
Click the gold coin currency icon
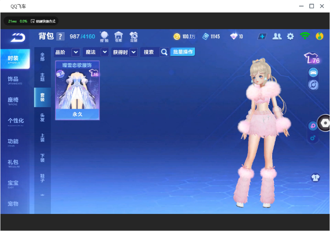click(x=177, y=36)
